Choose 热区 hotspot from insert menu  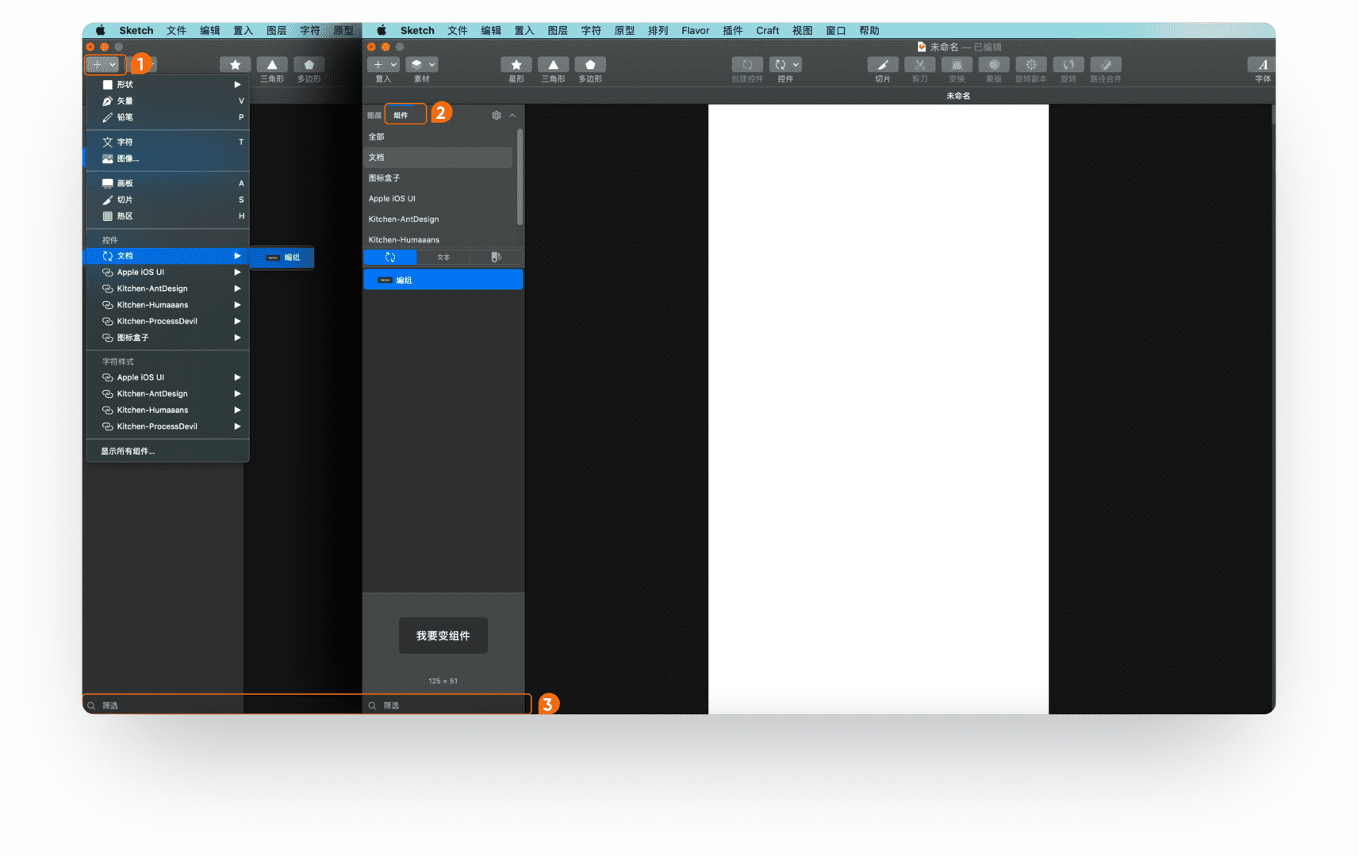(167, 216)
